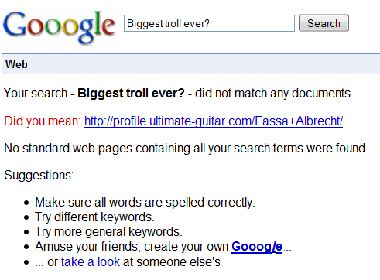Viewport: 380px width, 280px height.
Task: Click 'Make sure all words are spelled correctly' suggestion
Action: [x=145, y=203]
